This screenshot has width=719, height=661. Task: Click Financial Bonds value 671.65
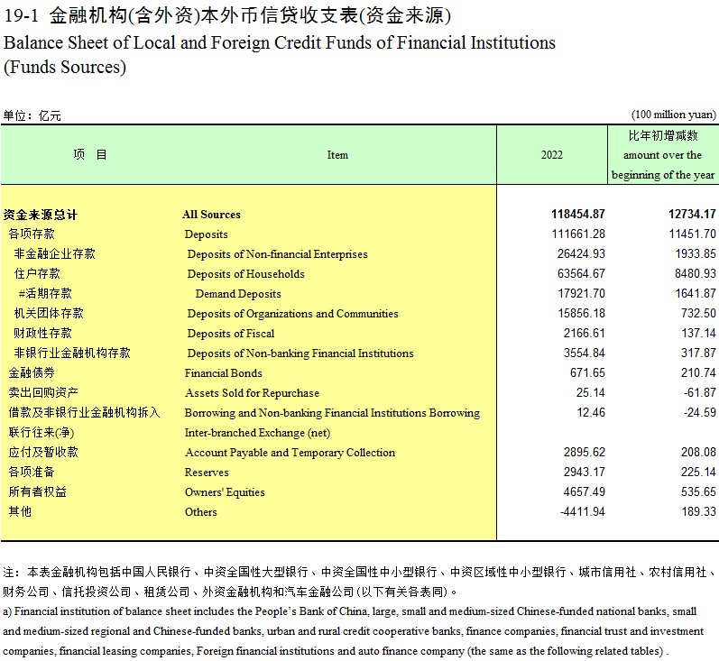(587, 372)
